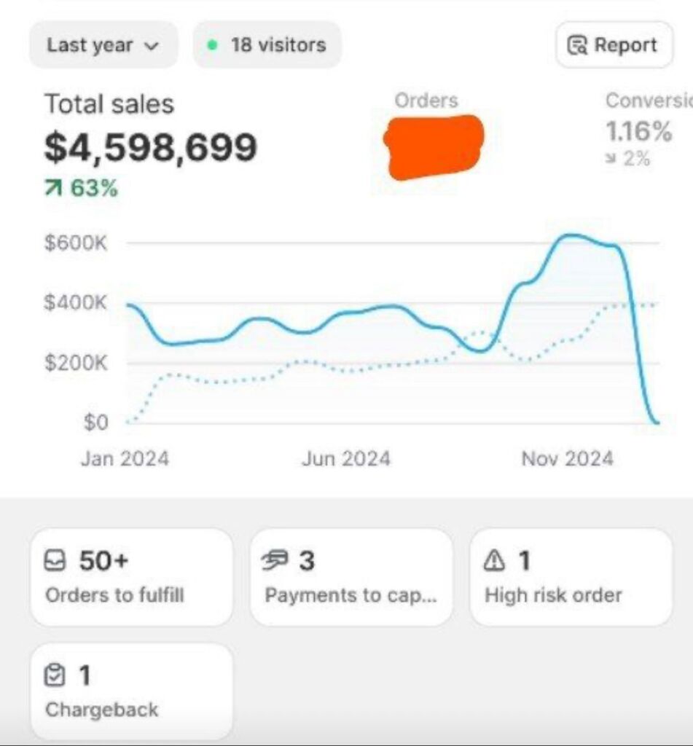Click the payment capture hand icon
This screenshot has width=693, height=746.
(x=275, y=561)
